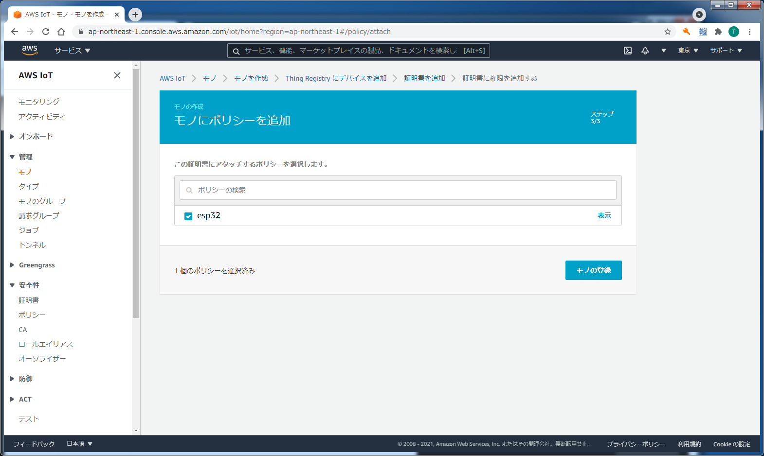The width and height of the screenshot is (764, 456).
Task: Select モニタリング in the sidebar
Action: [39, 102]
